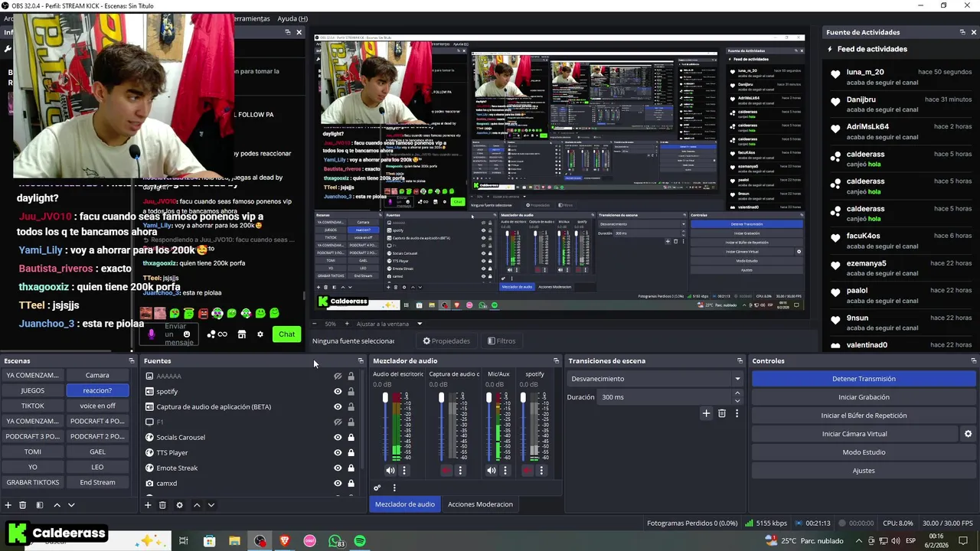The height and width of the screenshot is (551, 980).
Task: Adjust spotify channel volume fader
Action: click(523, 397)
